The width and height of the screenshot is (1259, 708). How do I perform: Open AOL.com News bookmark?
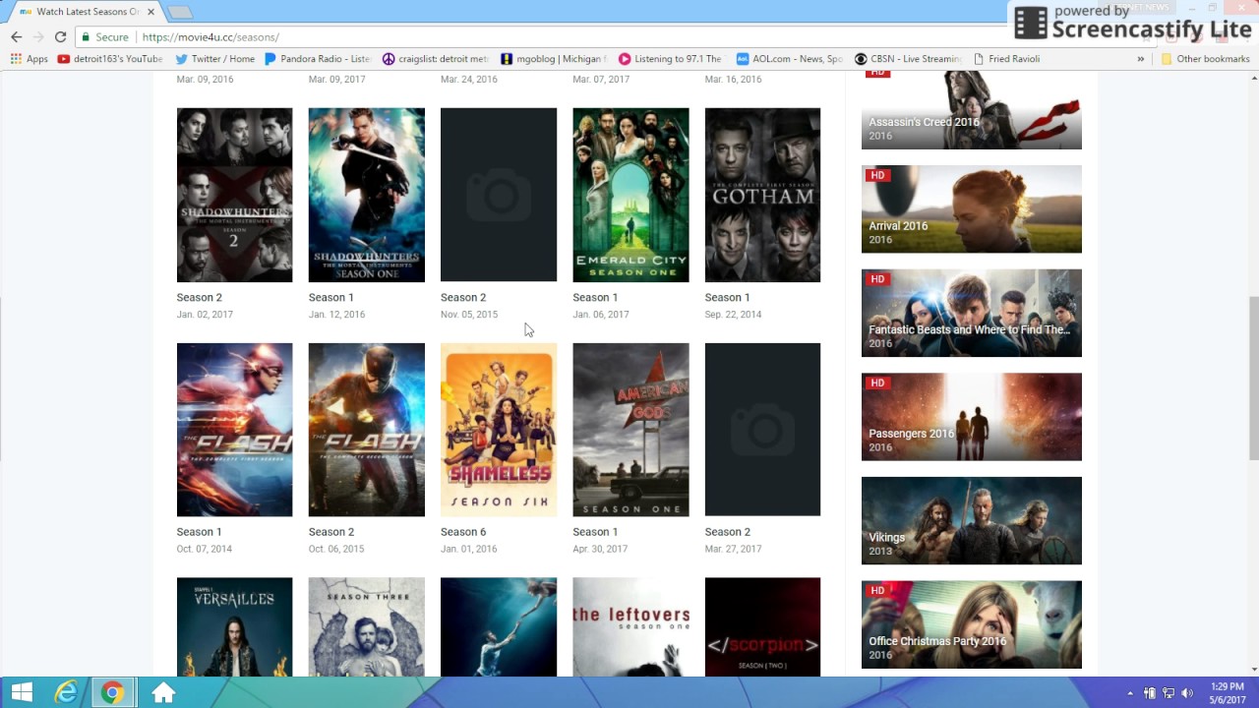tap(790, 59)
